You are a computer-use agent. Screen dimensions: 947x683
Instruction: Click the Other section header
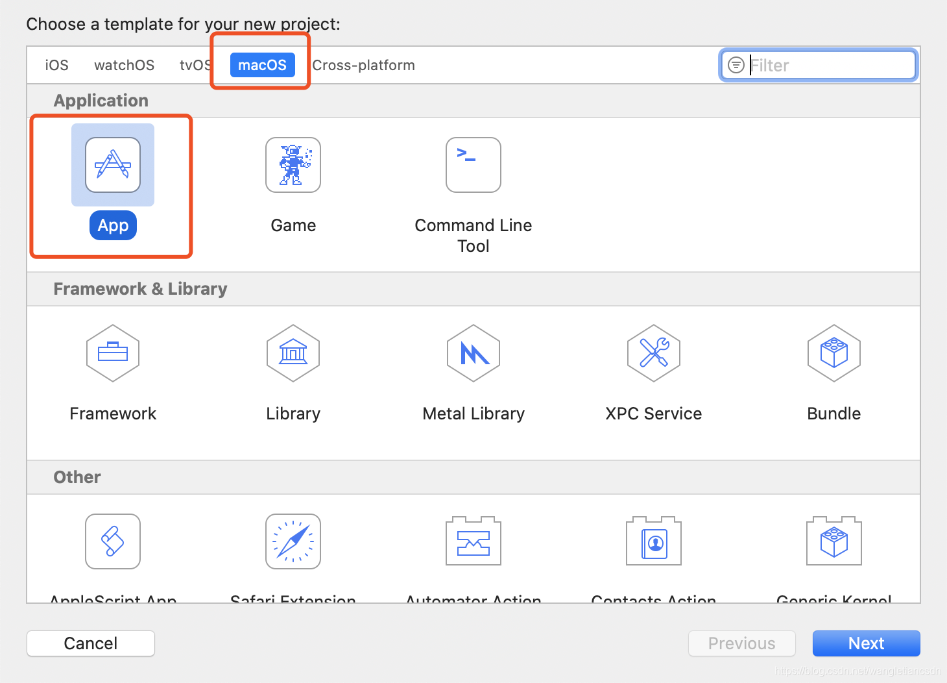pos(77,477)
